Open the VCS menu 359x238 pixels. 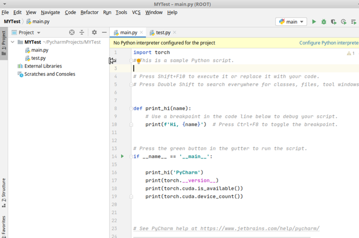point(136,13)
